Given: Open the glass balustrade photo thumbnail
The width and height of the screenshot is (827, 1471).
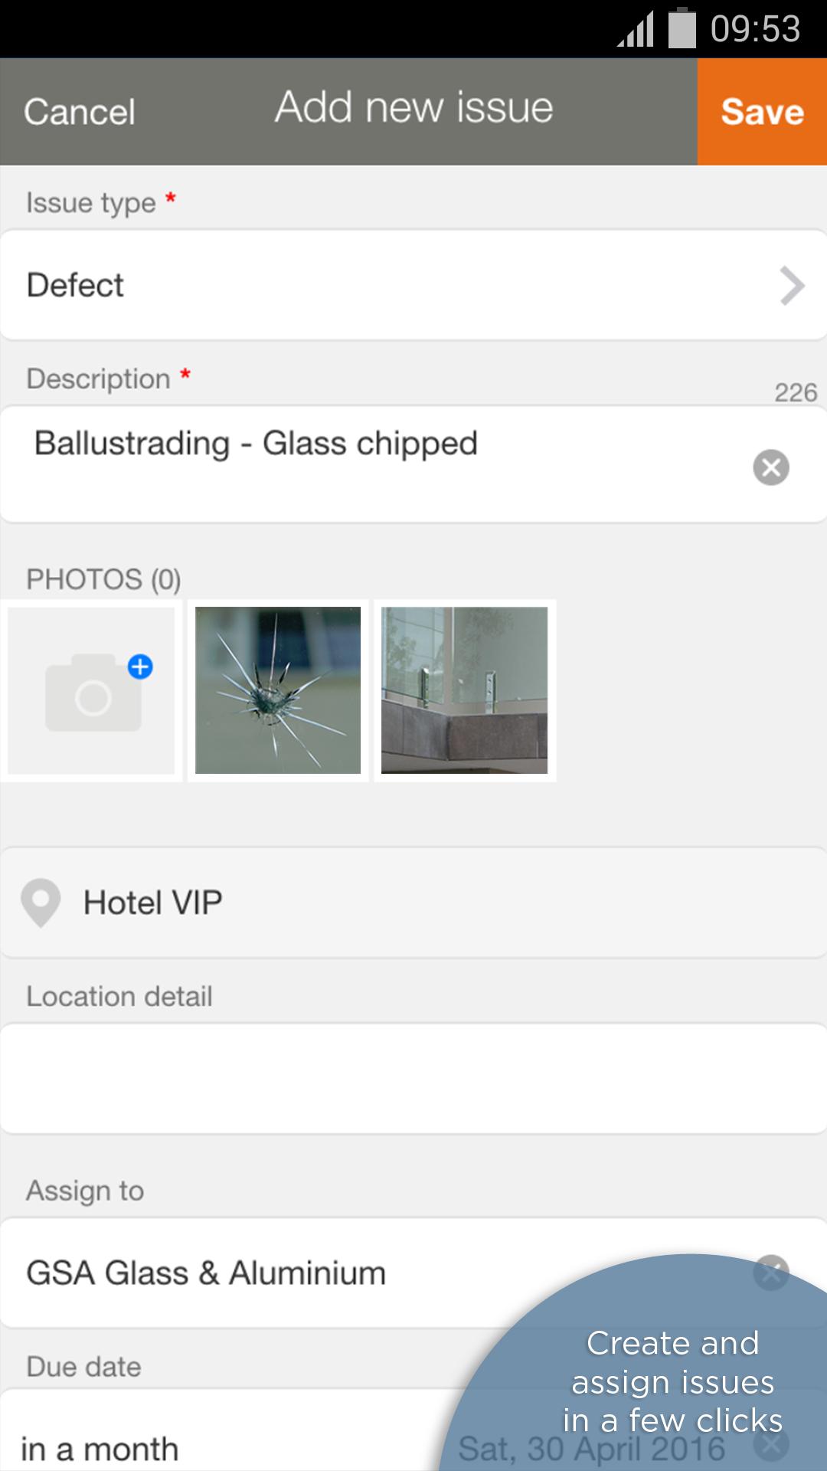Looking at the screenshot, I should point(464,690).
